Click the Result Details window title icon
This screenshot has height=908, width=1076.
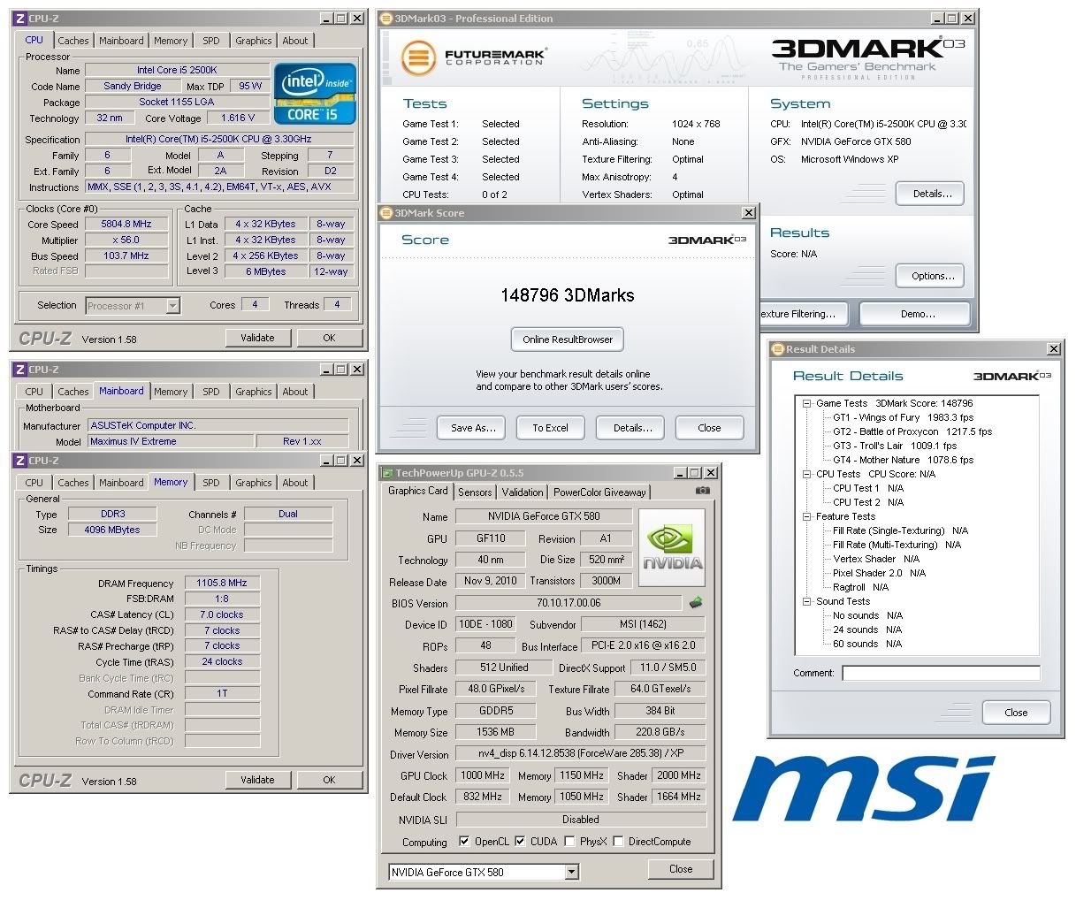click(778, 349)
